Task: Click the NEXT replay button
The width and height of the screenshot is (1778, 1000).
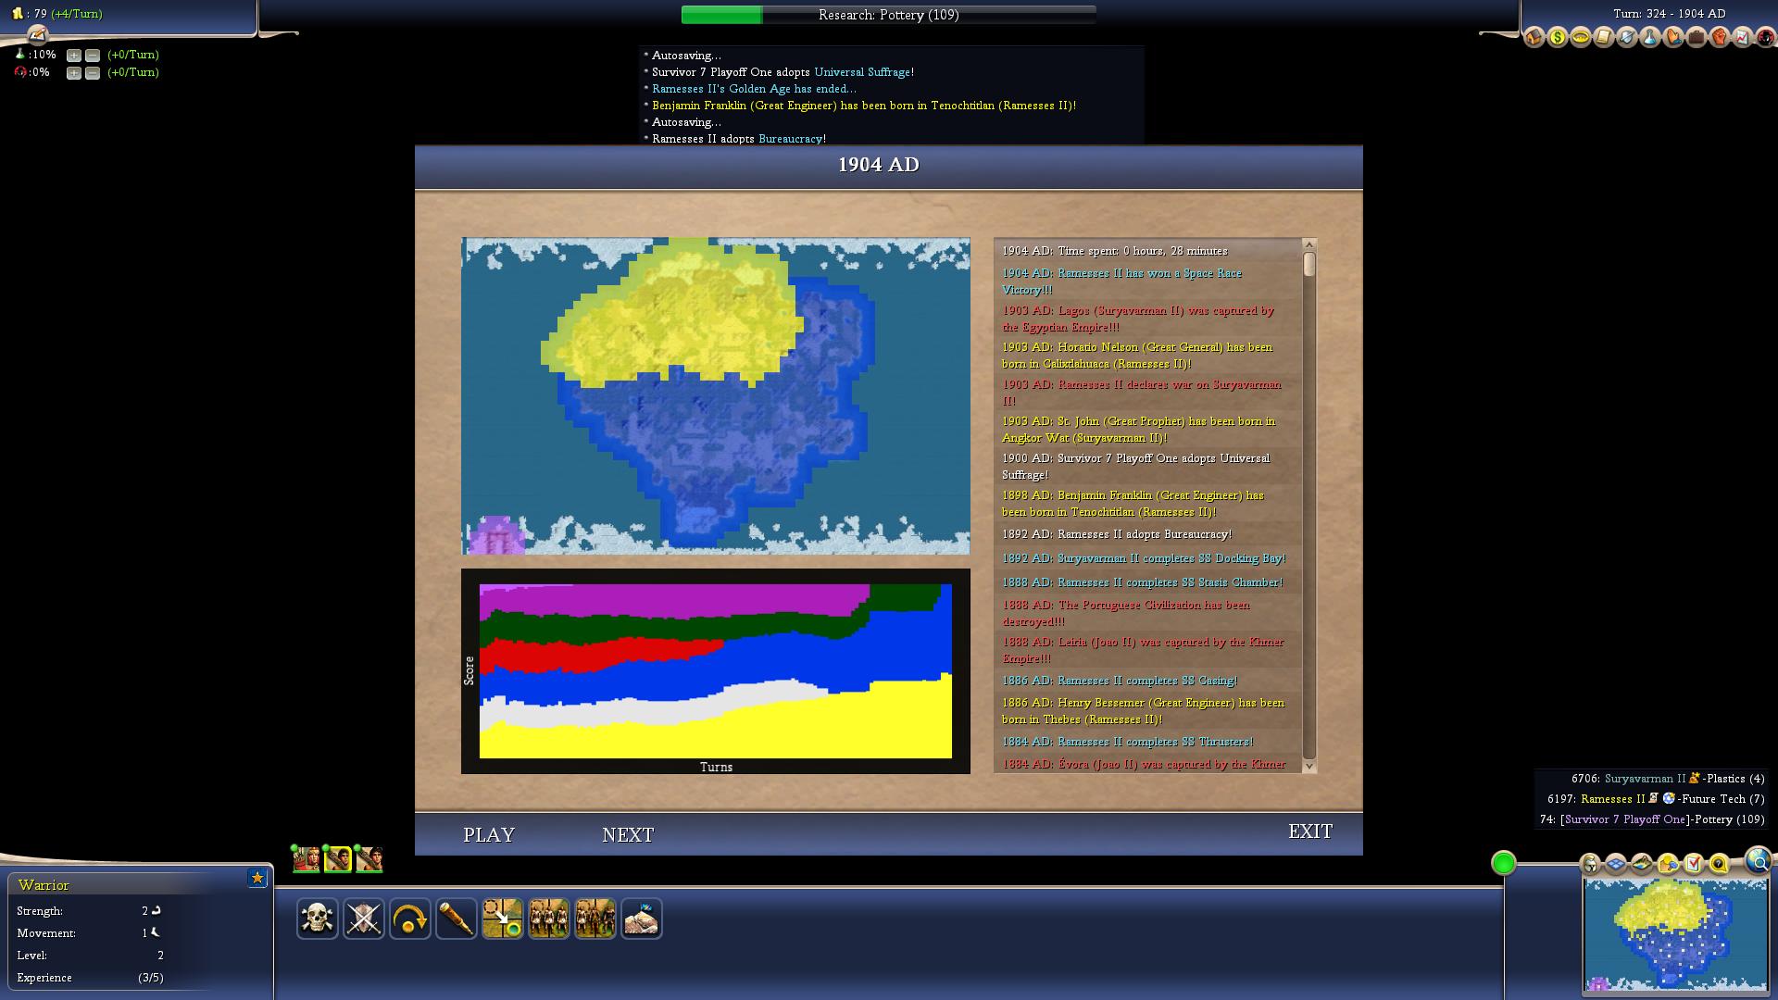Action: point(628,835)
